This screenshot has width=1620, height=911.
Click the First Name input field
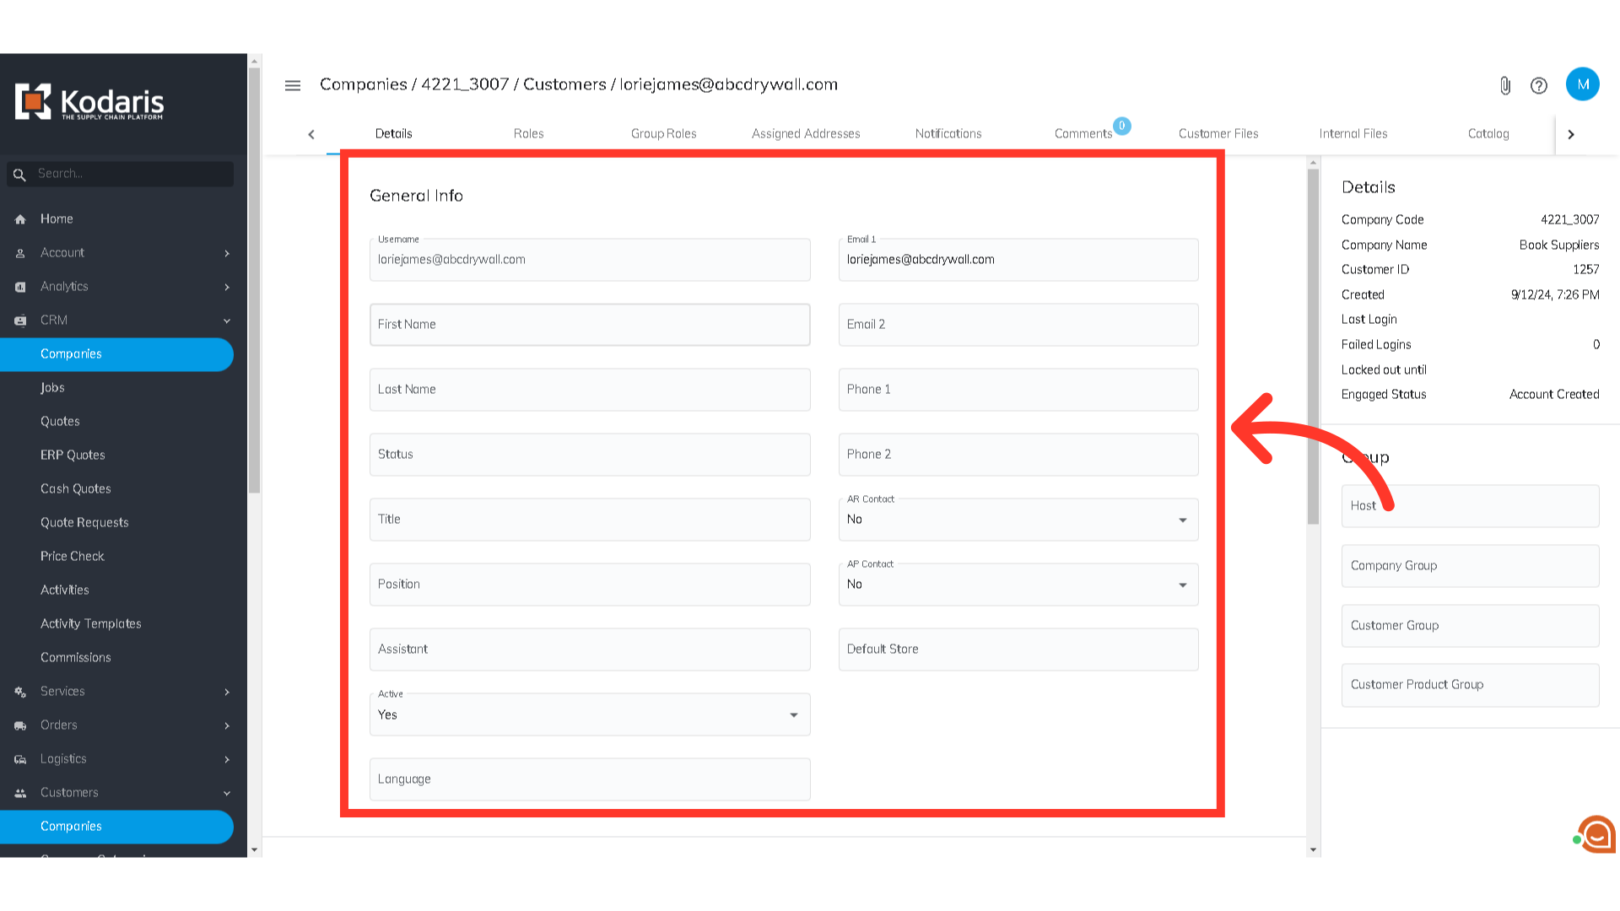click(x=589, y=325)
